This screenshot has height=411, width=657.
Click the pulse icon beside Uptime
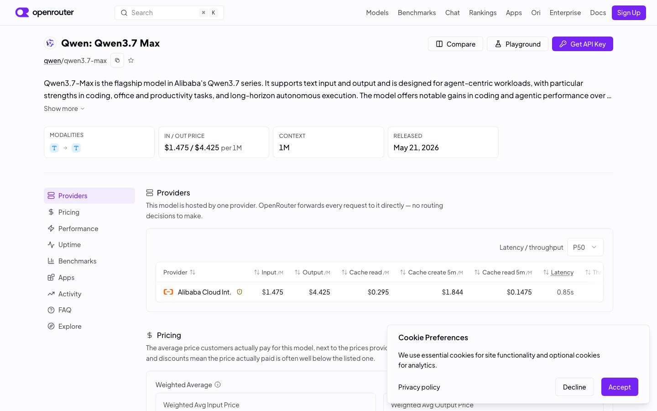pyautogui.click(x=51, y=245)
